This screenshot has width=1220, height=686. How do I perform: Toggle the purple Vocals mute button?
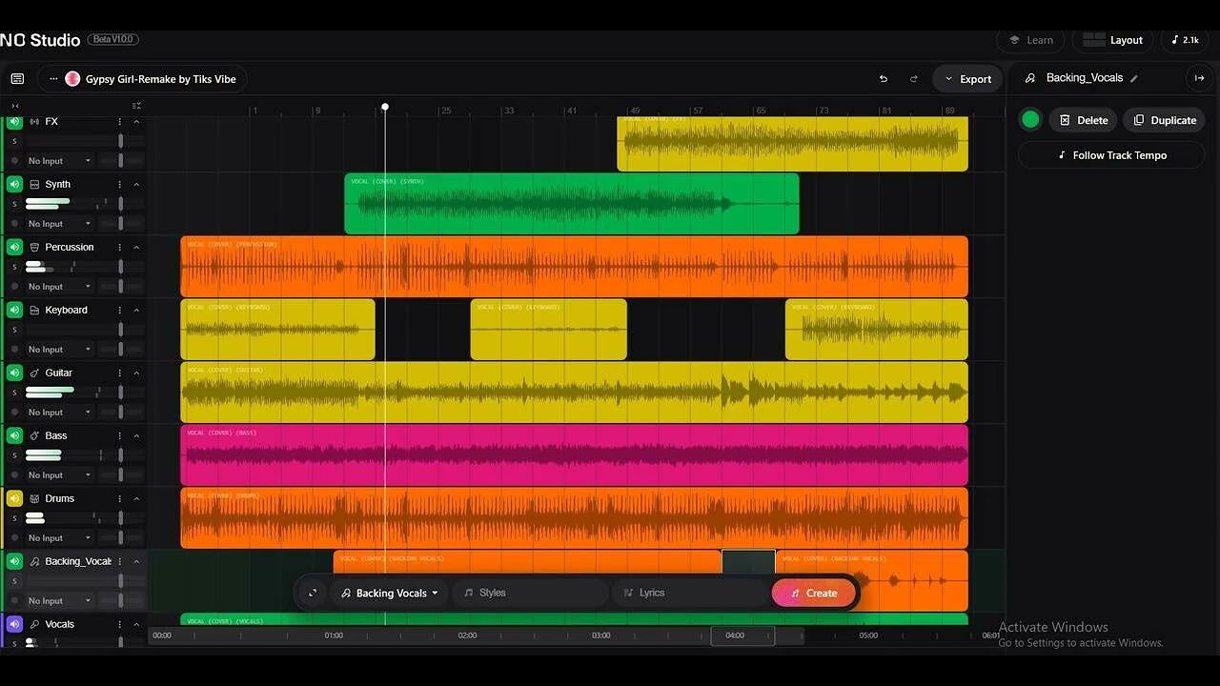(x=14, y=624)
